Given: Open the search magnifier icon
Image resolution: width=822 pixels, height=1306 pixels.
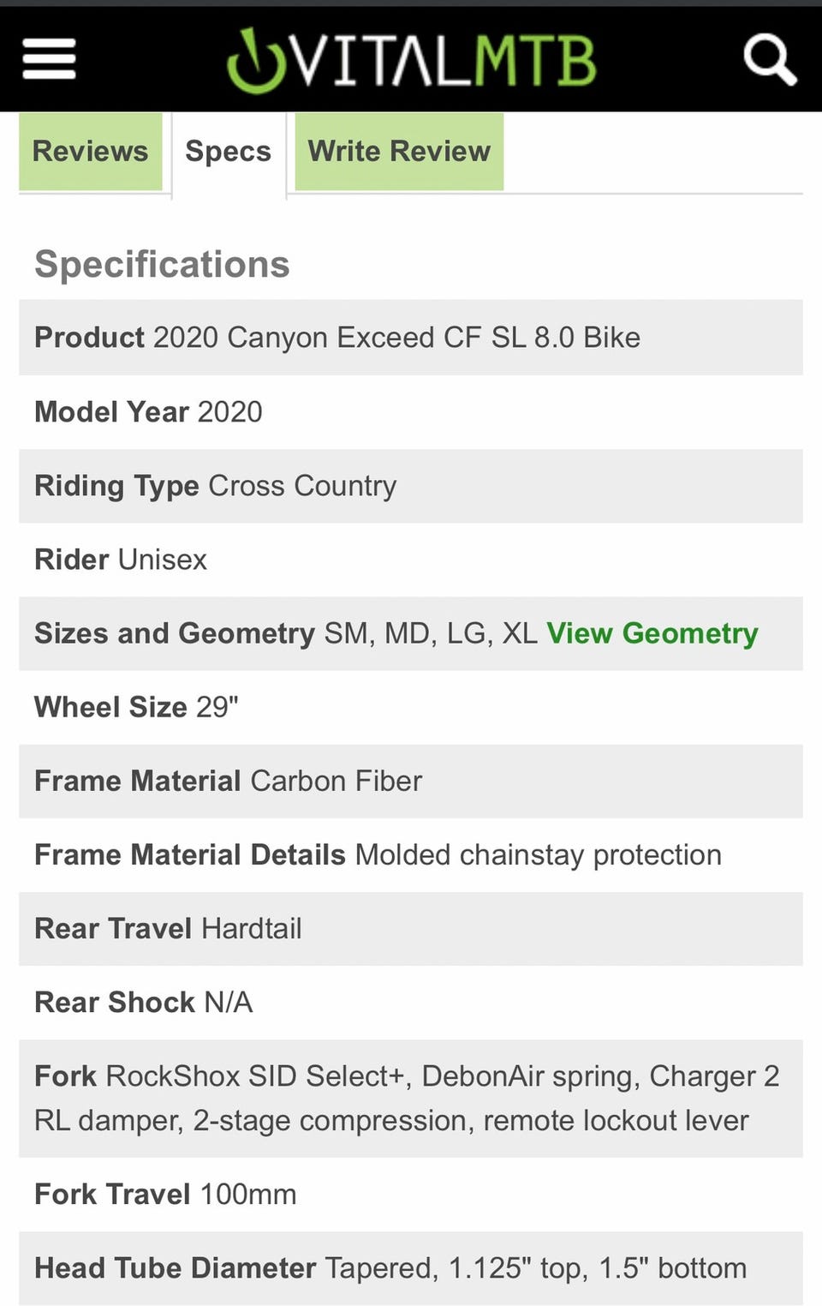Looking at the screenshot, I should tap(770, 59).
